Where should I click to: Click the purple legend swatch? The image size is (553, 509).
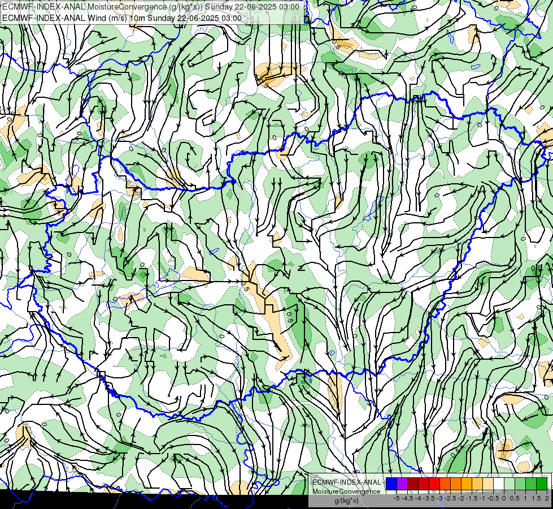402,484
